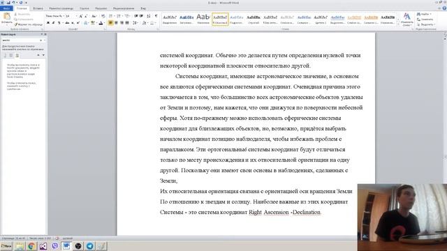Open the font name combo box

point(55,16)
